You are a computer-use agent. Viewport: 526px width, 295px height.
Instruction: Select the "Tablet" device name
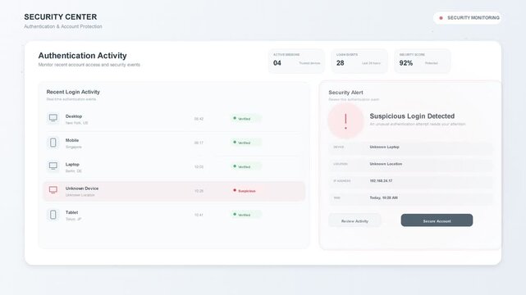pos(71,212)
